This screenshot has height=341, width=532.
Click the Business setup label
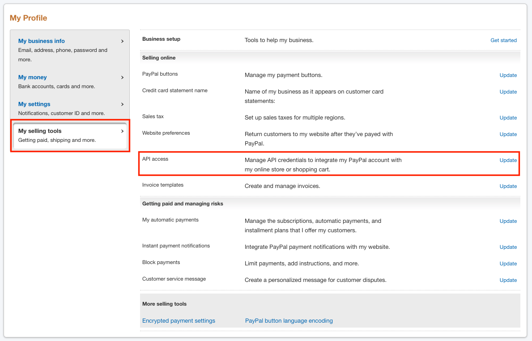tap(161, 39)
